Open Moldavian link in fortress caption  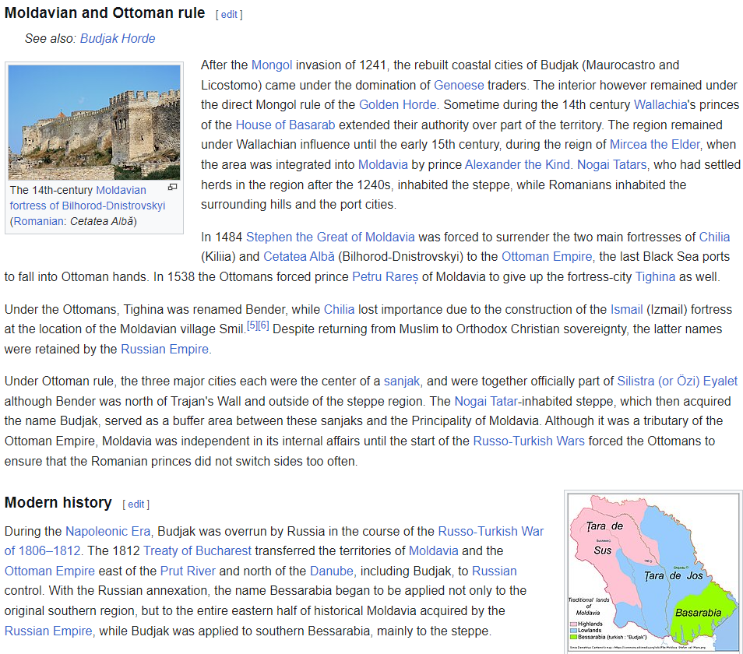tap(121, 191)
